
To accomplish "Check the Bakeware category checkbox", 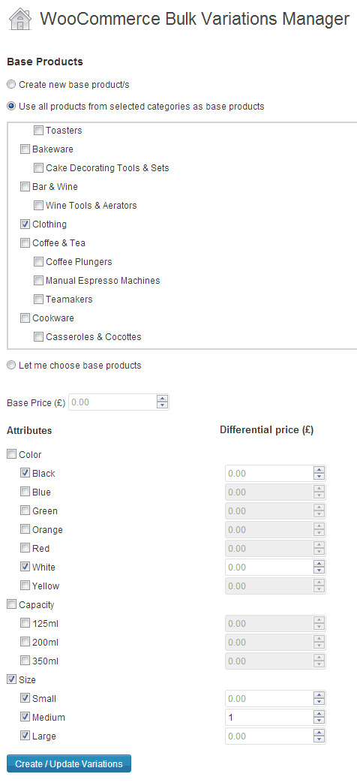I will (25, 149).
